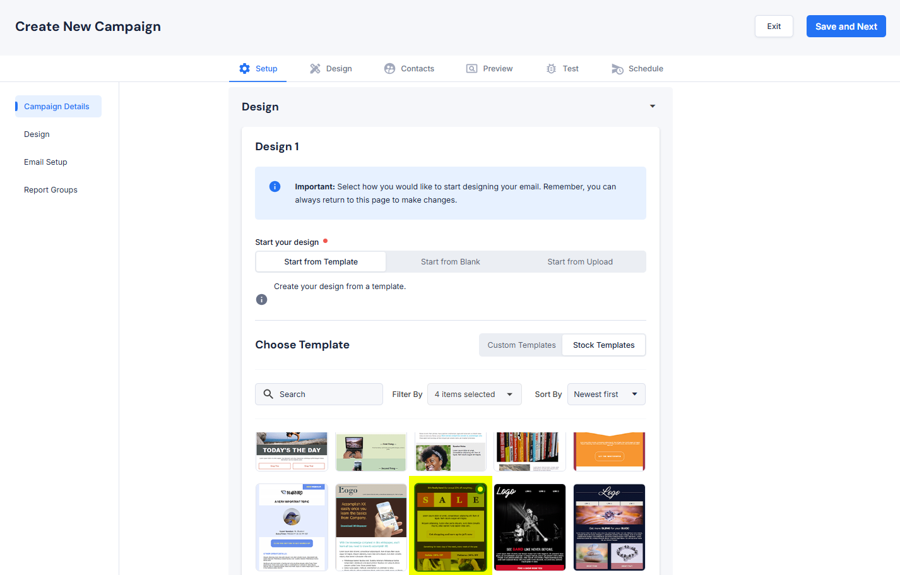The height and width of the screenshot is (575, 900).
Task: Select Start from Template option
Action: [321, 261]
